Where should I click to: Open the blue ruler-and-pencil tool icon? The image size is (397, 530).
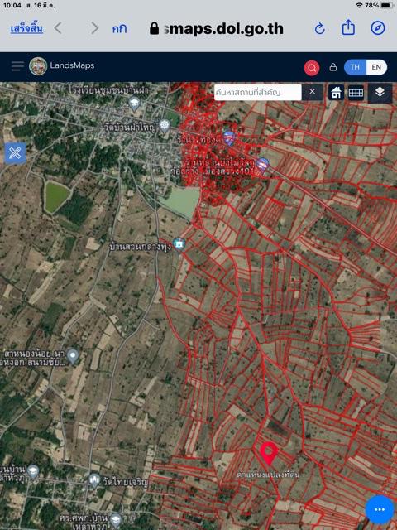tap(15, 153)
